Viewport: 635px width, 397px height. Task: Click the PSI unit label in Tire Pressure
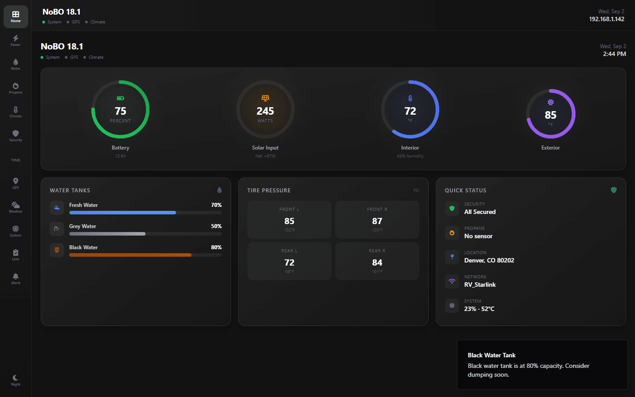pyautogui.click(x=416, y=191)
